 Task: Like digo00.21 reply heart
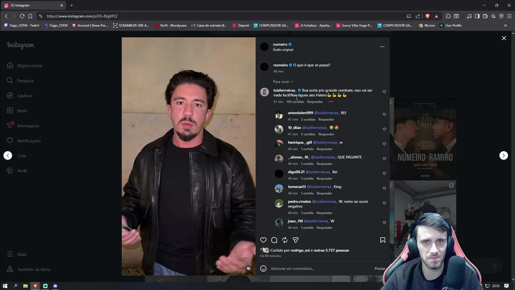coord(384,174)
